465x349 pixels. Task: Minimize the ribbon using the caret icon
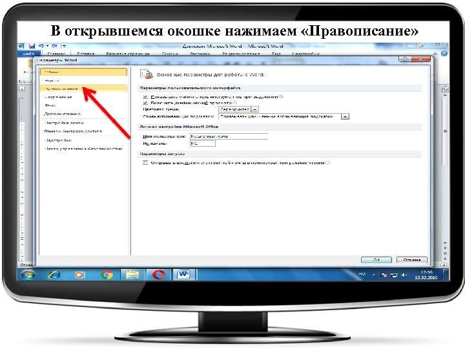(436, 54)
